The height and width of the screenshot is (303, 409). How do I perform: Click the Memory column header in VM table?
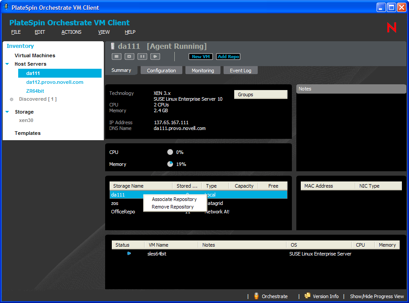point(387,245)
